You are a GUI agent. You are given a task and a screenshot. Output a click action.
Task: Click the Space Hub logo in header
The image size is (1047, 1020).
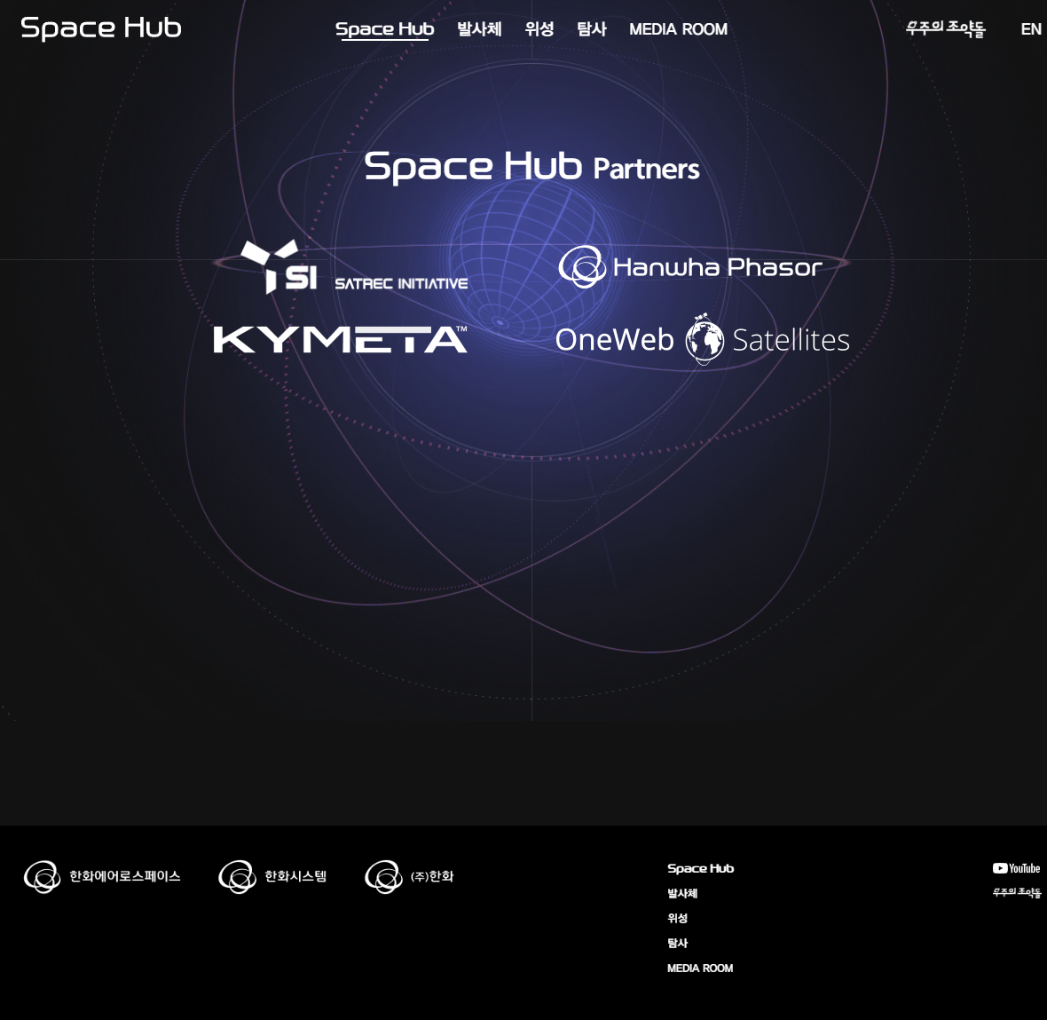pos(101,28)
